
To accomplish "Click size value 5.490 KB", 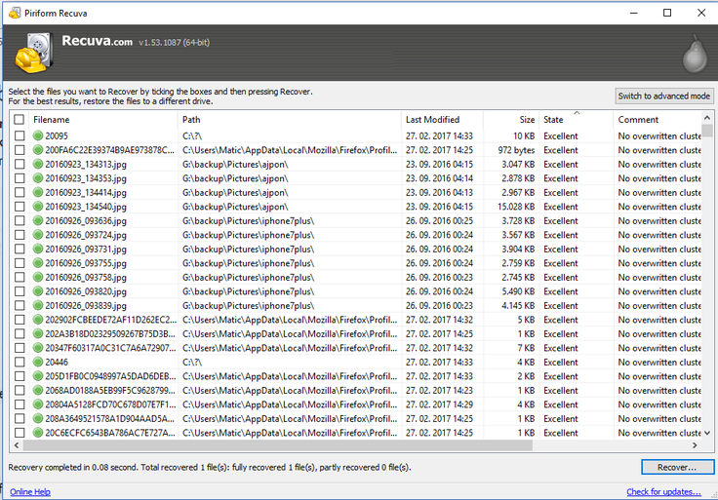I will [x=518, y=291].
